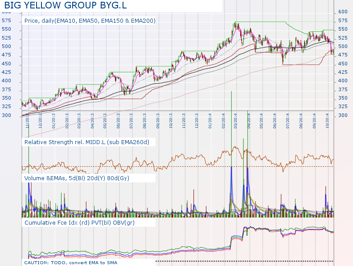Click 450 on the left price axis
This screenshot has width=353, height=266.
click(6, 64)
